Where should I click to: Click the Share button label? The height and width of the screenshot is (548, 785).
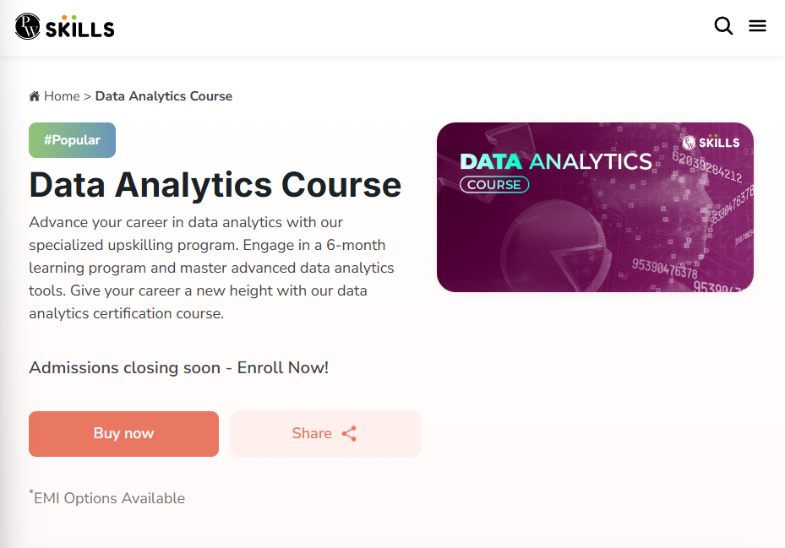pos(312,434)
